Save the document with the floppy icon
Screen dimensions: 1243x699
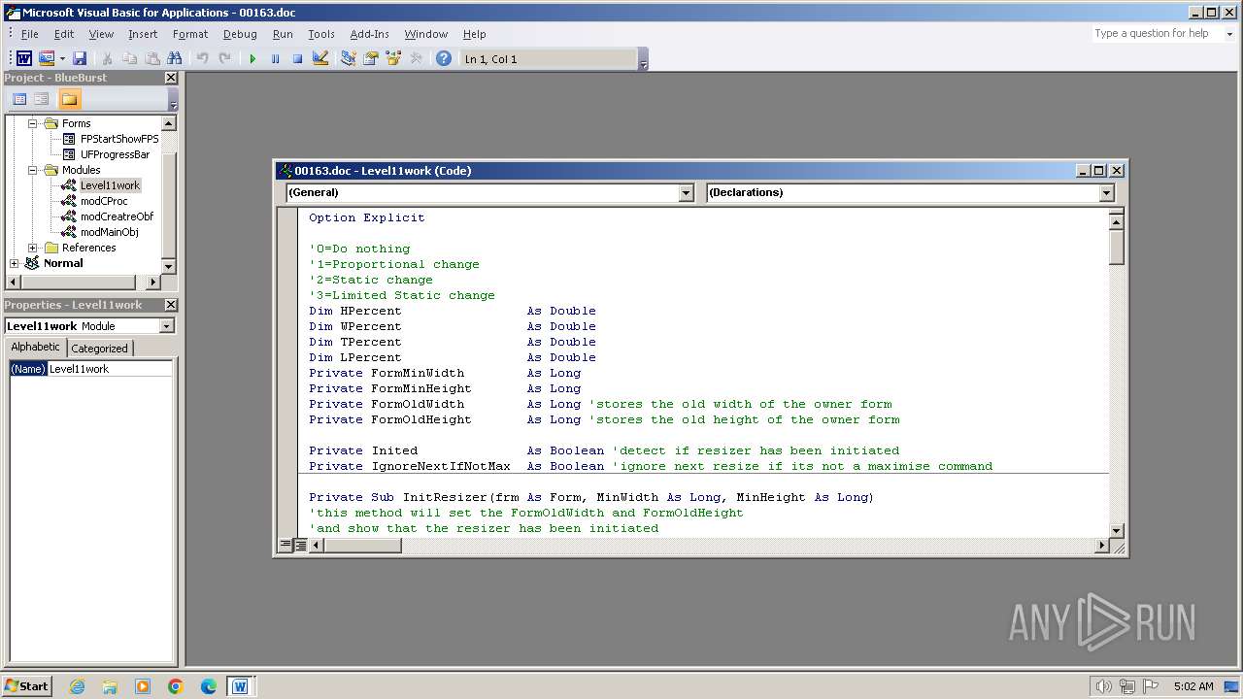(x=80, y=59)
